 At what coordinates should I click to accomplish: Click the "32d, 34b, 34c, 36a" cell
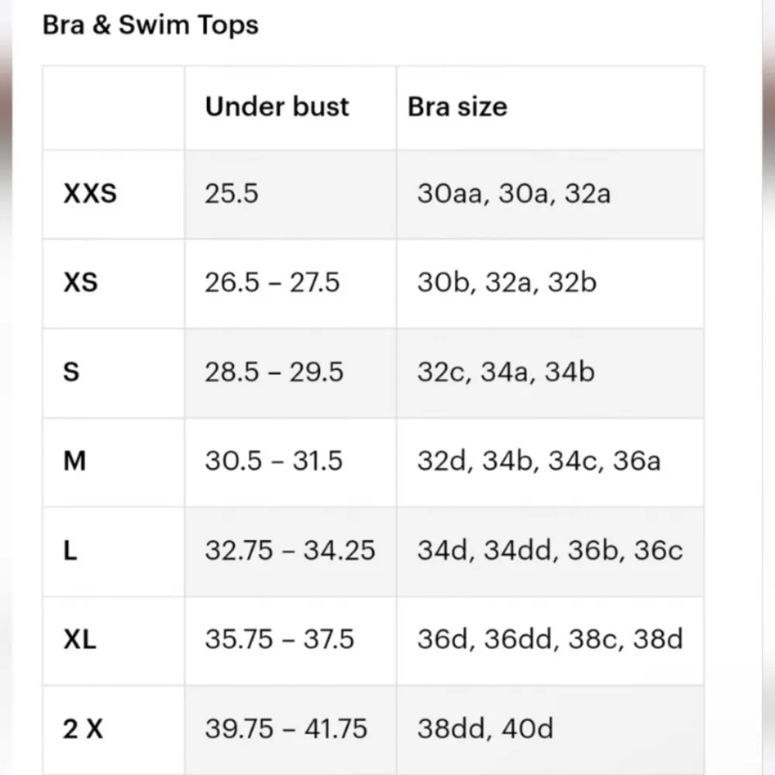click(x=539, y=461)
